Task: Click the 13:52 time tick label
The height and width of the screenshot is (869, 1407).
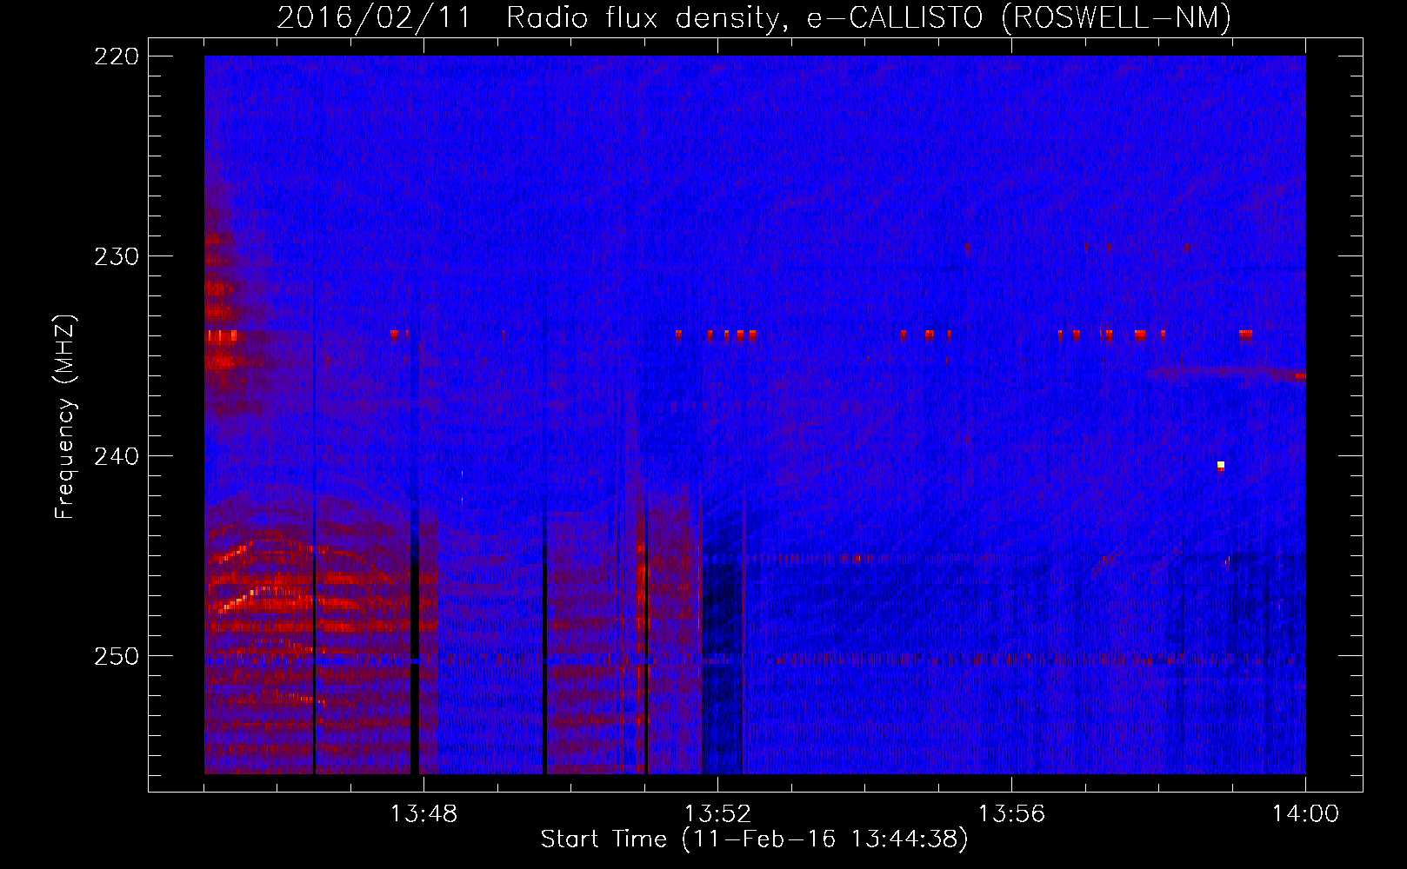Action: (717, 814)
